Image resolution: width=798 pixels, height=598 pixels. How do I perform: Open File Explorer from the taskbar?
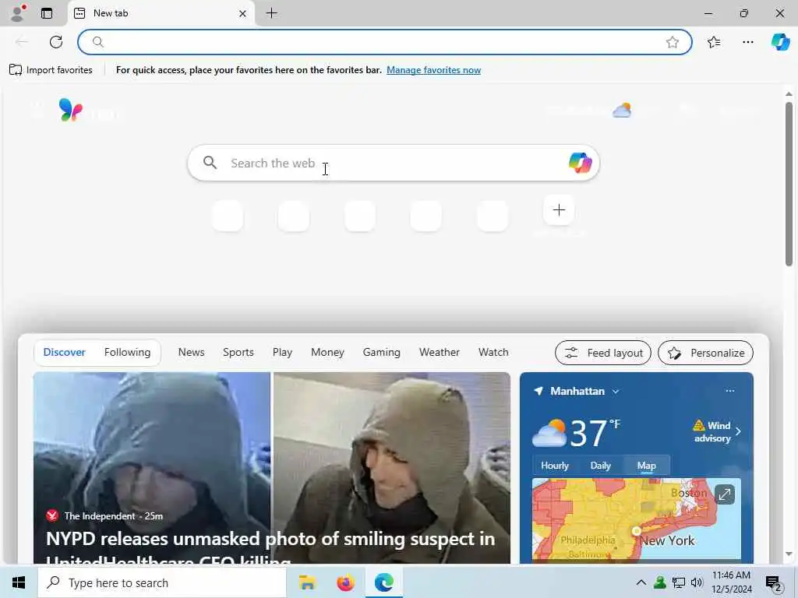[307, 582]
